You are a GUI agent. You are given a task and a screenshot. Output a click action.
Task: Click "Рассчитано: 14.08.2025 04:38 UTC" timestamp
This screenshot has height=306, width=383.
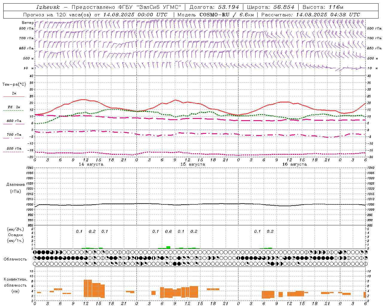click(311, 15)
